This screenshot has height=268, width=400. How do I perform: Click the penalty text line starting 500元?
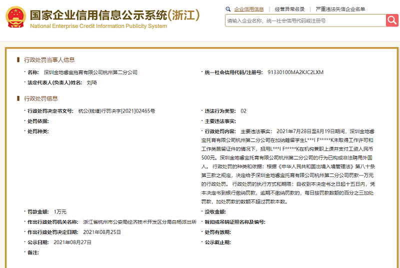(286, 157)
